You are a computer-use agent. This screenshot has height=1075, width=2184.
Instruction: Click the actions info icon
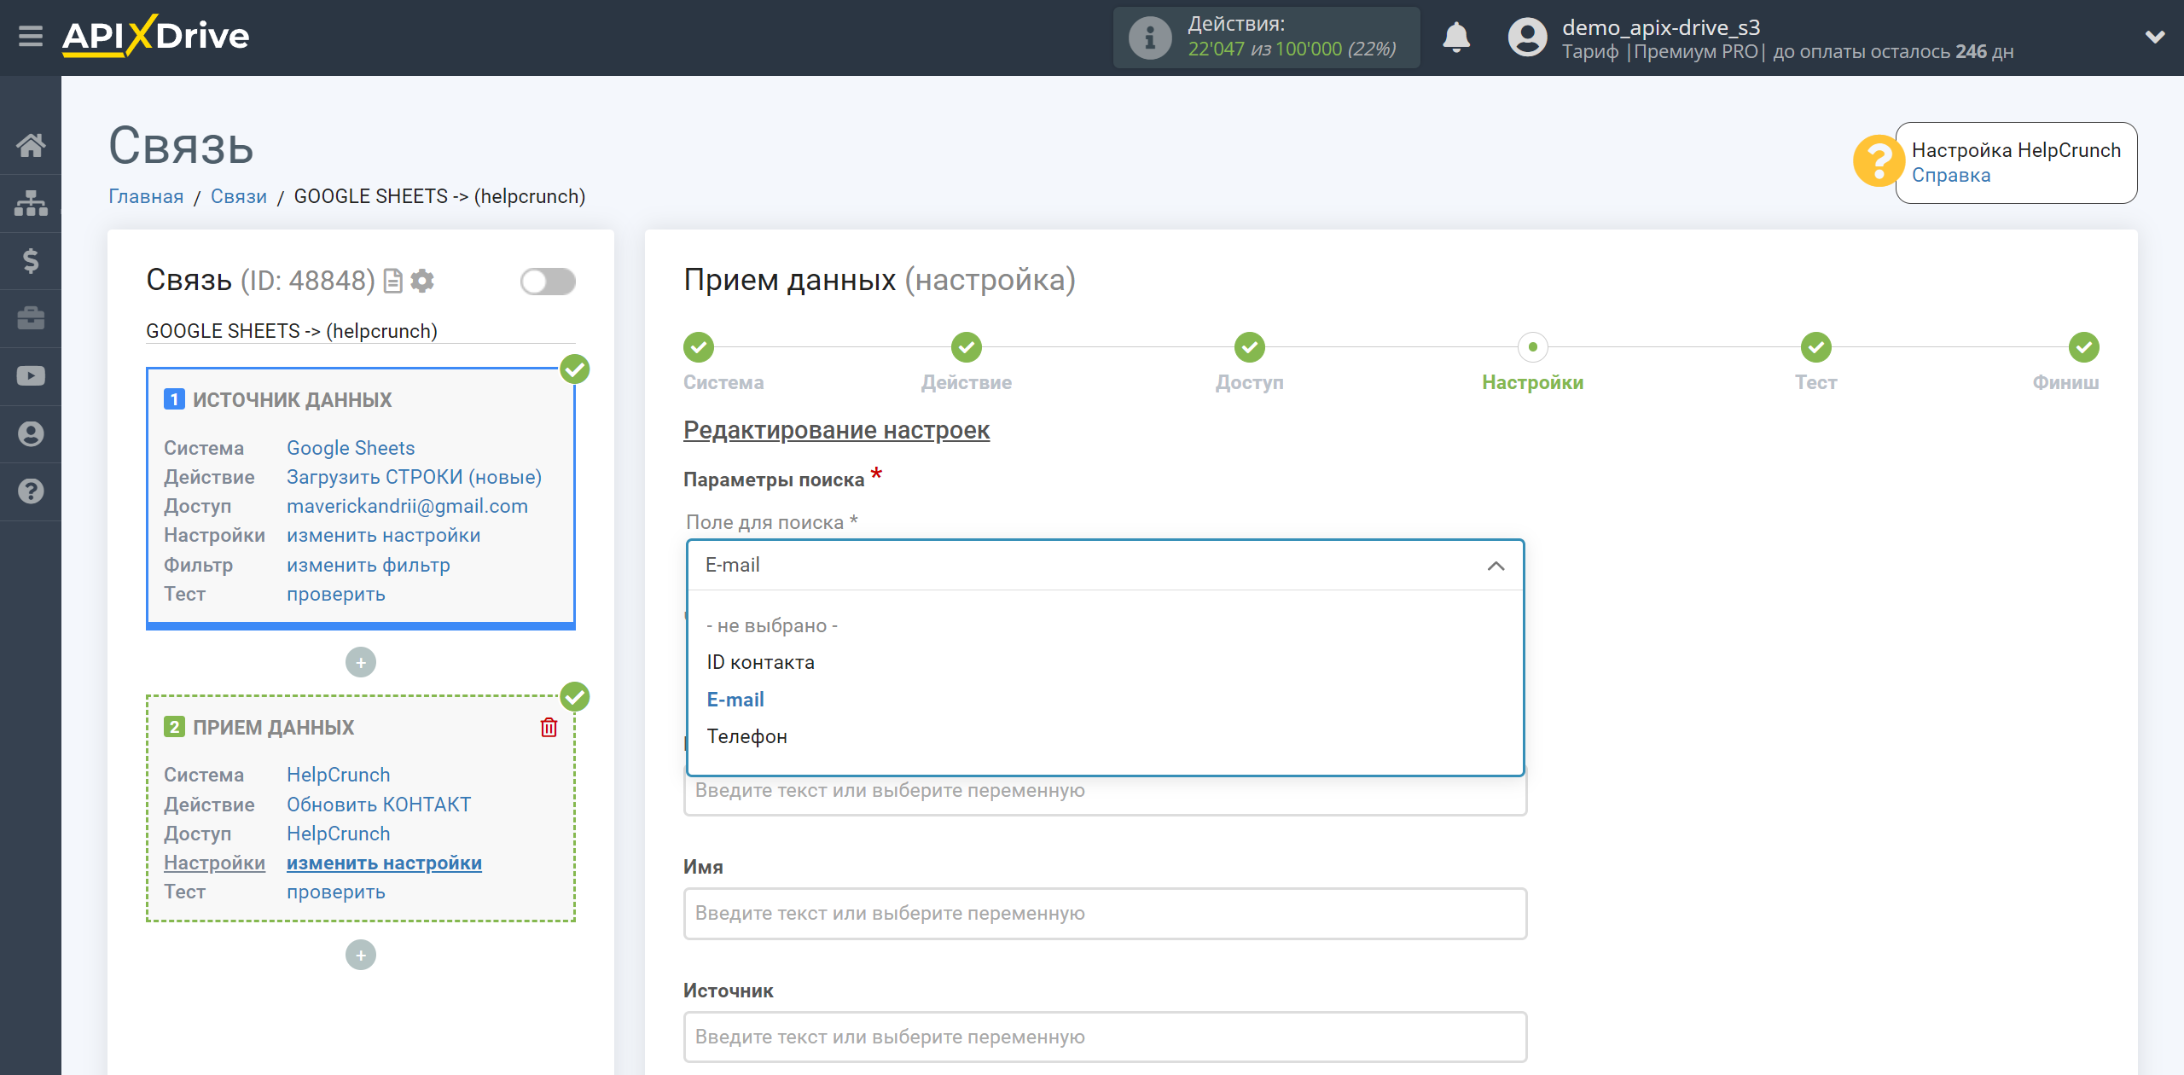click(x=1149, y=38)
